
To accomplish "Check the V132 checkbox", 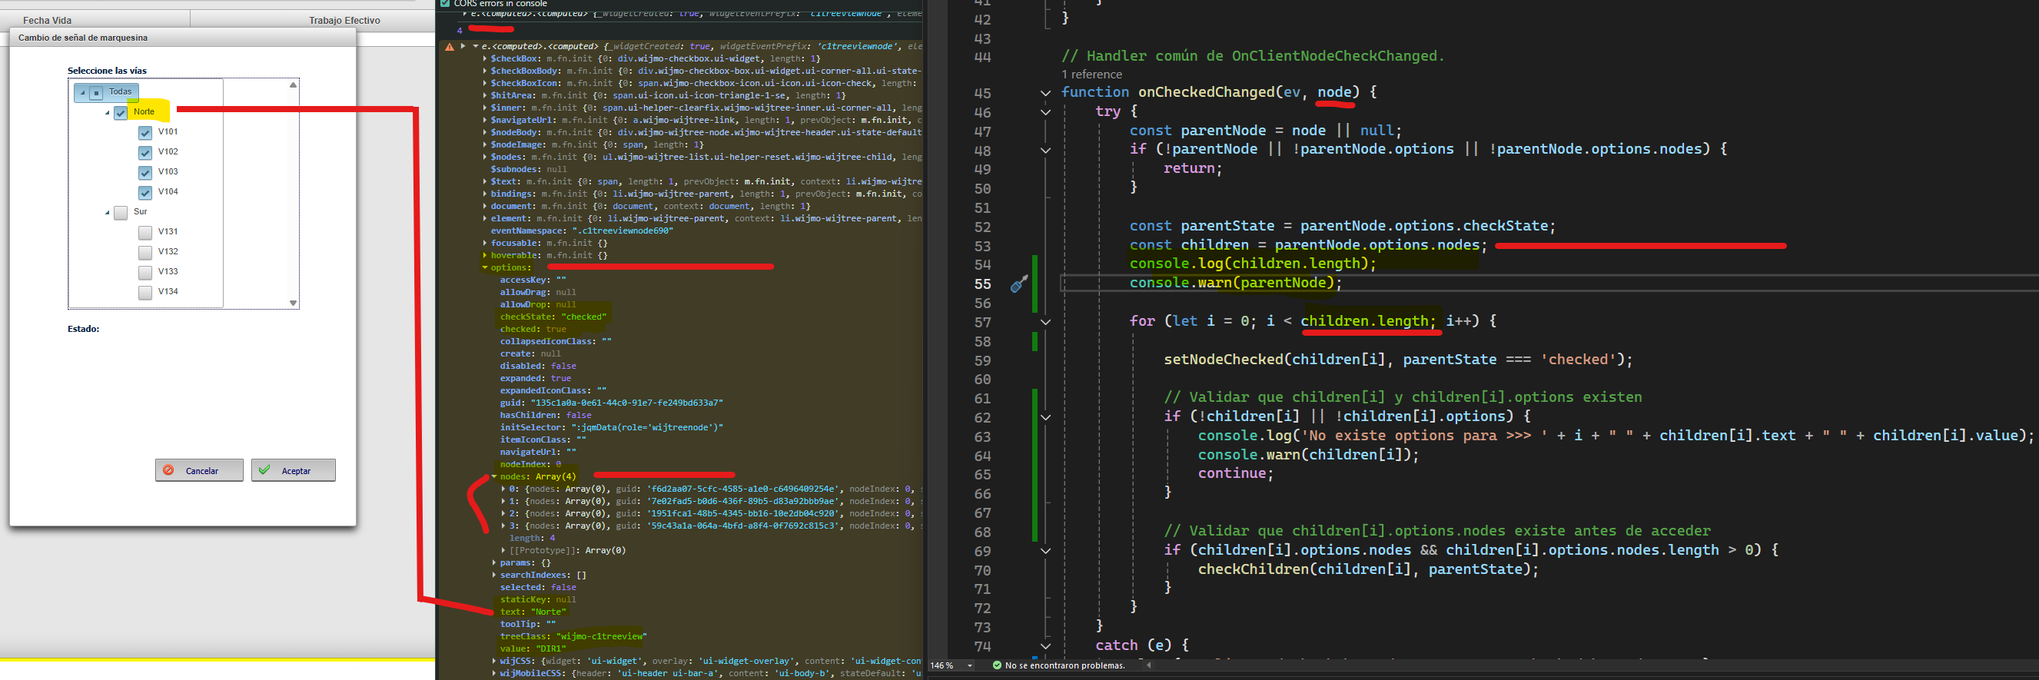I will tap(144, 252).
